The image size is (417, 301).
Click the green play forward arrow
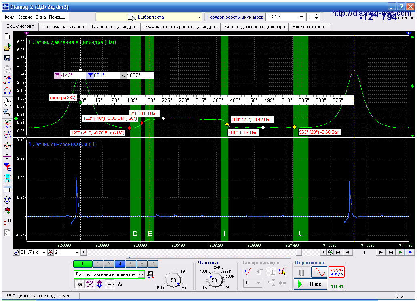coord(400,252)
